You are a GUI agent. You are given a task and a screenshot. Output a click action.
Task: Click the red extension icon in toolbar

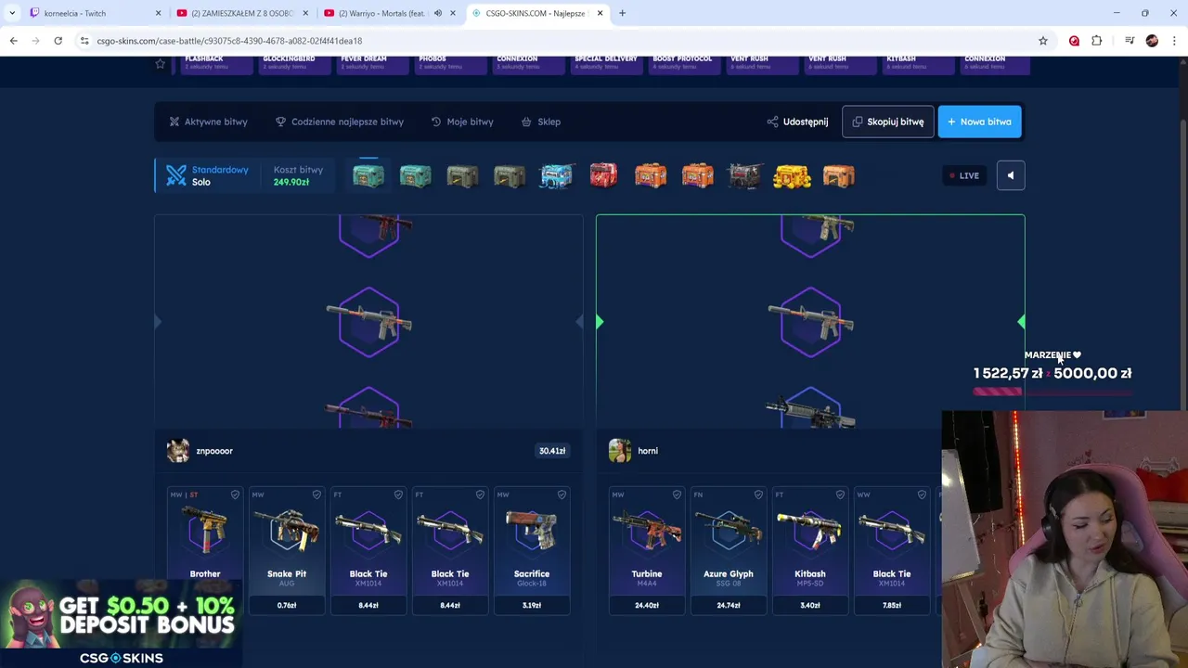(x=1074, y=41)
